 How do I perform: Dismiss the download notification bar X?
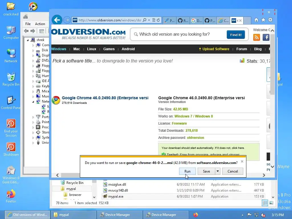tap(242, 161)
